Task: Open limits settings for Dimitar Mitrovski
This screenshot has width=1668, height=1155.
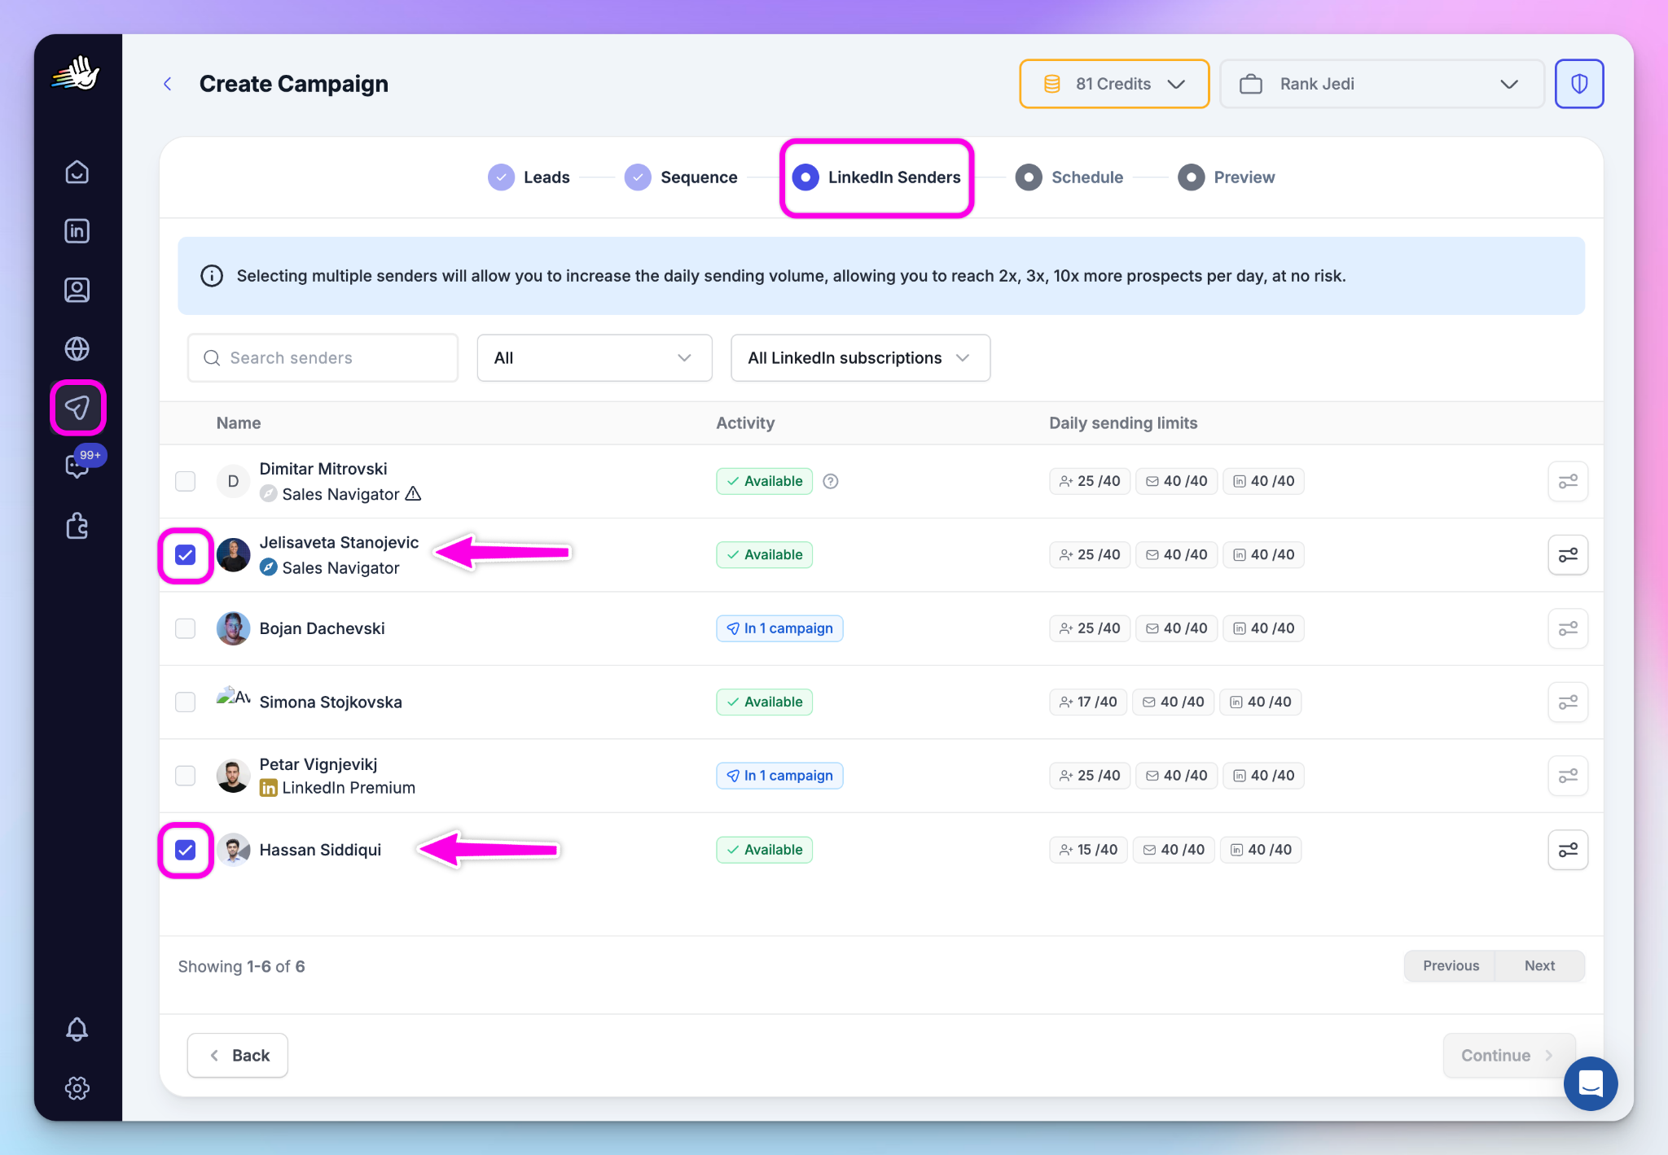Action: 1568,481
